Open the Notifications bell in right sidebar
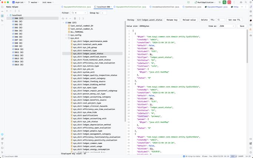The image size is (253, 158). pos(250,7)
